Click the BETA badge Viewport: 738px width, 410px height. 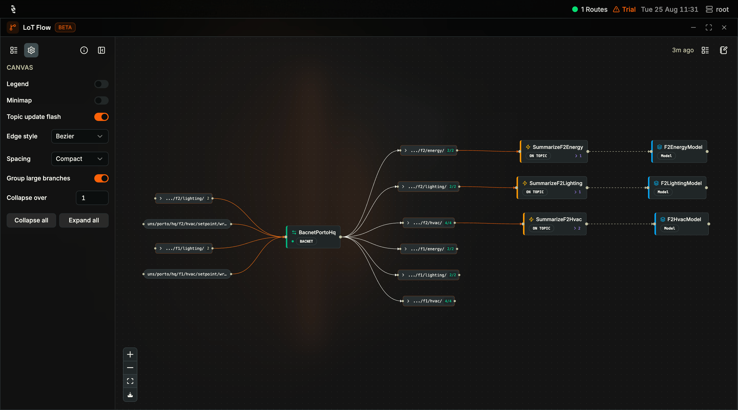click(65, 27)
